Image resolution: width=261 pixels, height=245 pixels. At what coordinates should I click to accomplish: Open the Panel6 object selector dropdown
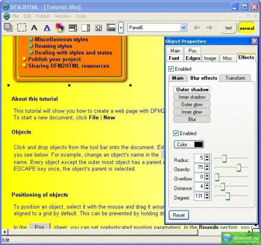coord(183,28)
